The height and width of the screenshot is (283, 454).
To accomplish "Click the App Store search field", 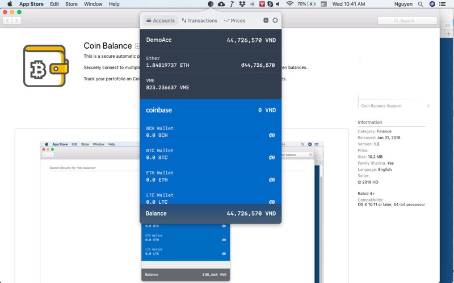I will click(x=407, y=20).
